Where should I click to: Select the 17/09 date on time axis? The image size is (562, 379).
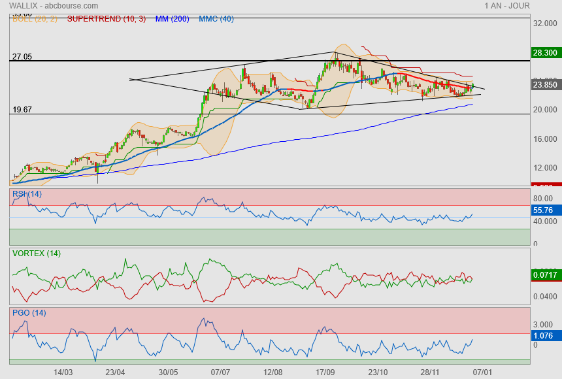click(325, 372)
